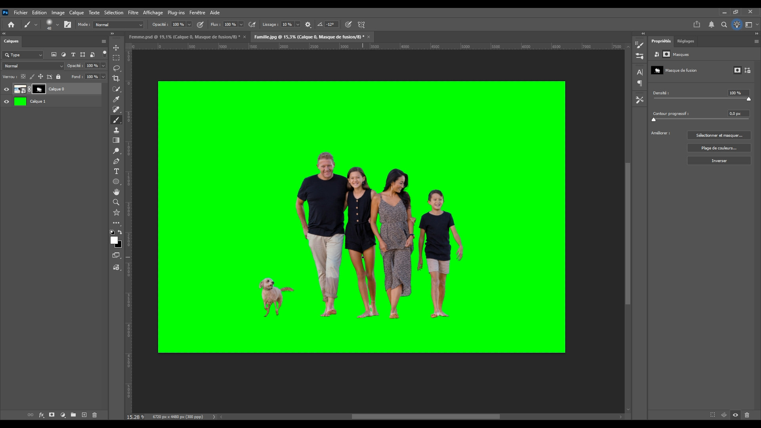Open the Filtre menu
Screen dimensions: 761x428
(133, 13)
